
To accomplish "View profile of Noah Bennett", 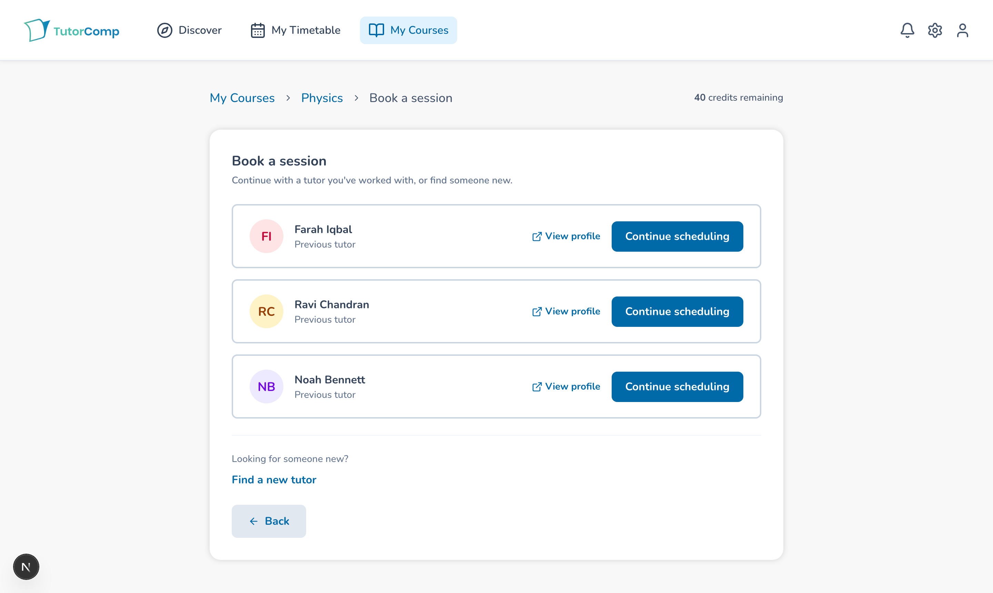I will 566,386.
